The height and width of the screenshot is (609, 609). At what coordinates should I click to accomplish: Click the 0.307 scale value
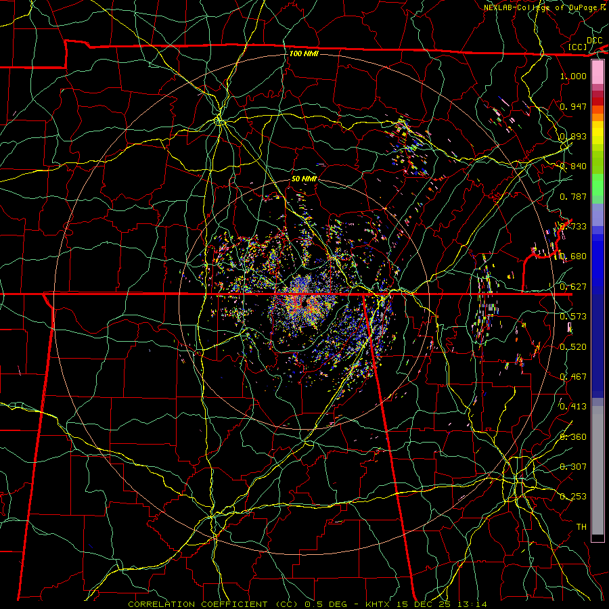pyautogui.click(x=573, y=466)
